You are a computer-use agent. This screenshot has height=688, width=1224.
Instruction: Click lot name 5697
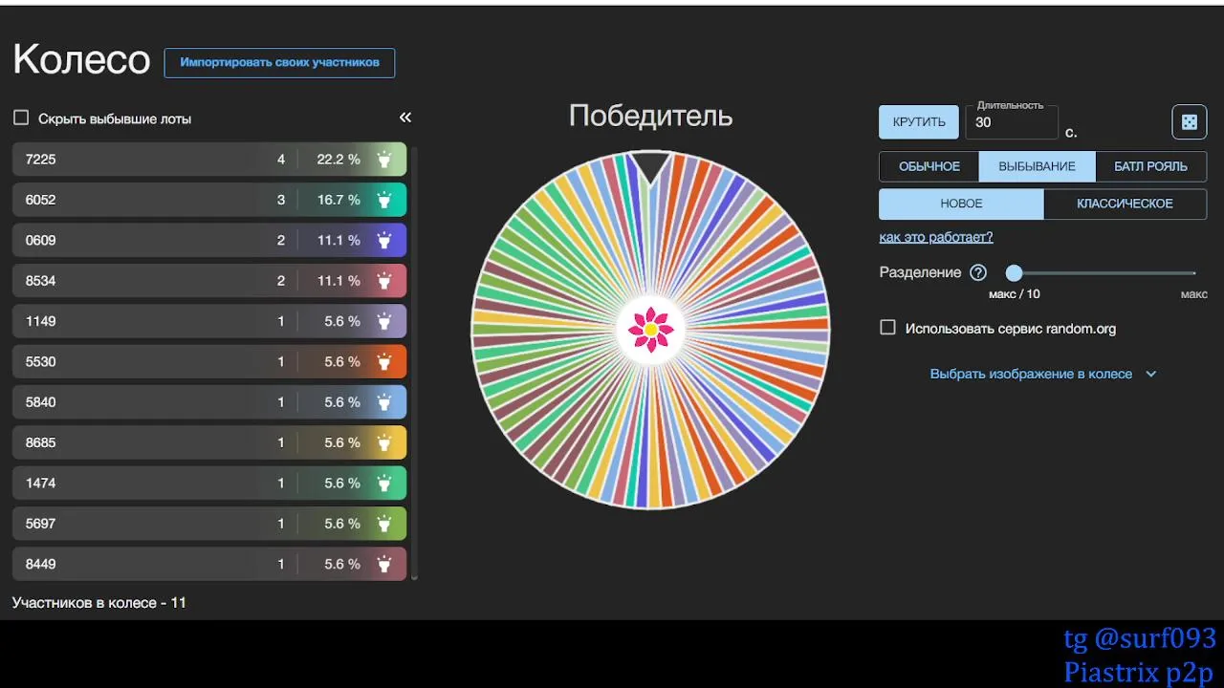coord(41,524)
